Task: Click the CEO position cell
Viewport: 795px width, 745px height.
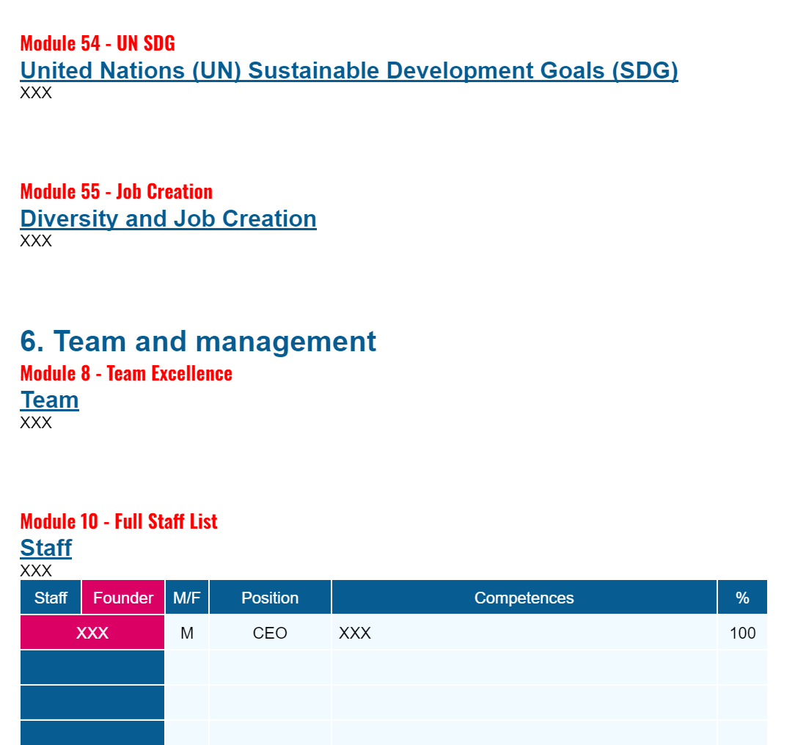Action: 270,632
